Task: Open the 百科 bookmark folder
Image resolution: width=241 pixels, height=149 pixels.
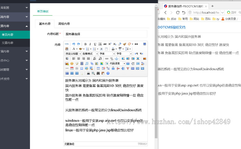Action: tap(206, 19)
